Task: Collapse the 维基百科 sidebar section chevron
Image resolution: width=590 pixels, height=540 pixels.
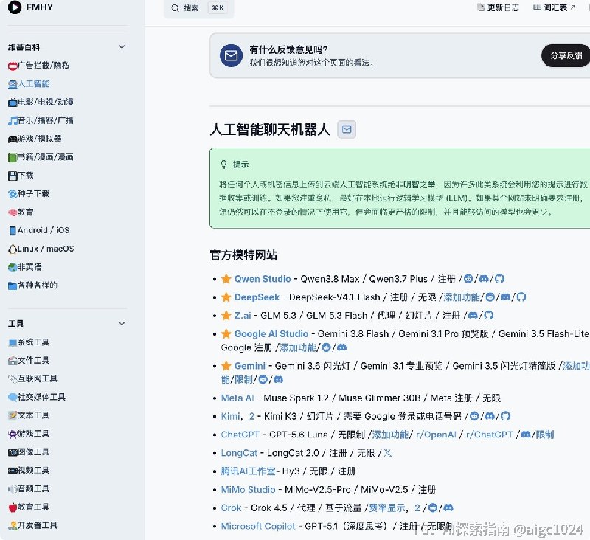Action: click(x=122, y=47)
